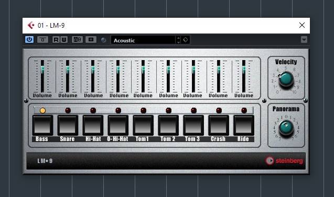The width and height of the screenshot is (334, 197).
Task: Click the Tom 3 volume fader
Action: tap(193, 69)
